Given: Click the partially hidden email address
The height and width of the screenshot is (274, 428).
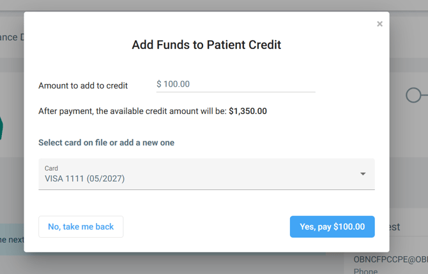Looking at the screenshot, I should pos(390,259).
